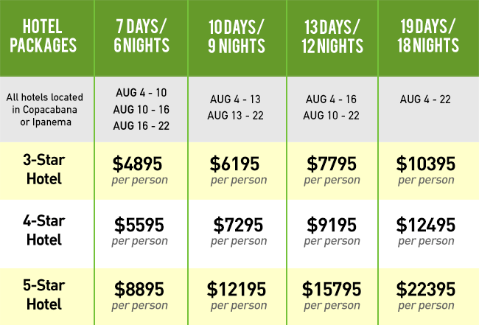479x325 pixels.
Task: Select the $6195 per person price
Action: (x=236, y=164)
